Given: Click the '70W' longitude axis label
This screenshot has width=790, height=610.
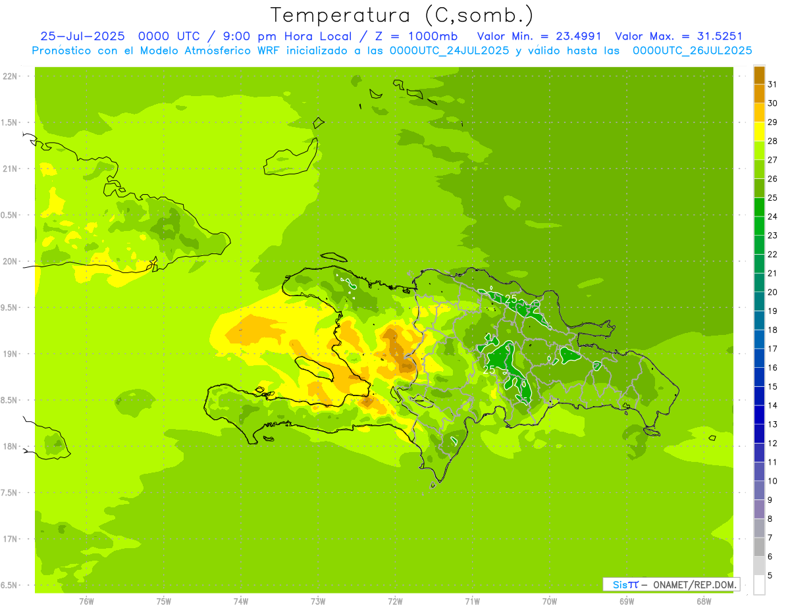Looking at the screenshot, I should coord(550,601).
